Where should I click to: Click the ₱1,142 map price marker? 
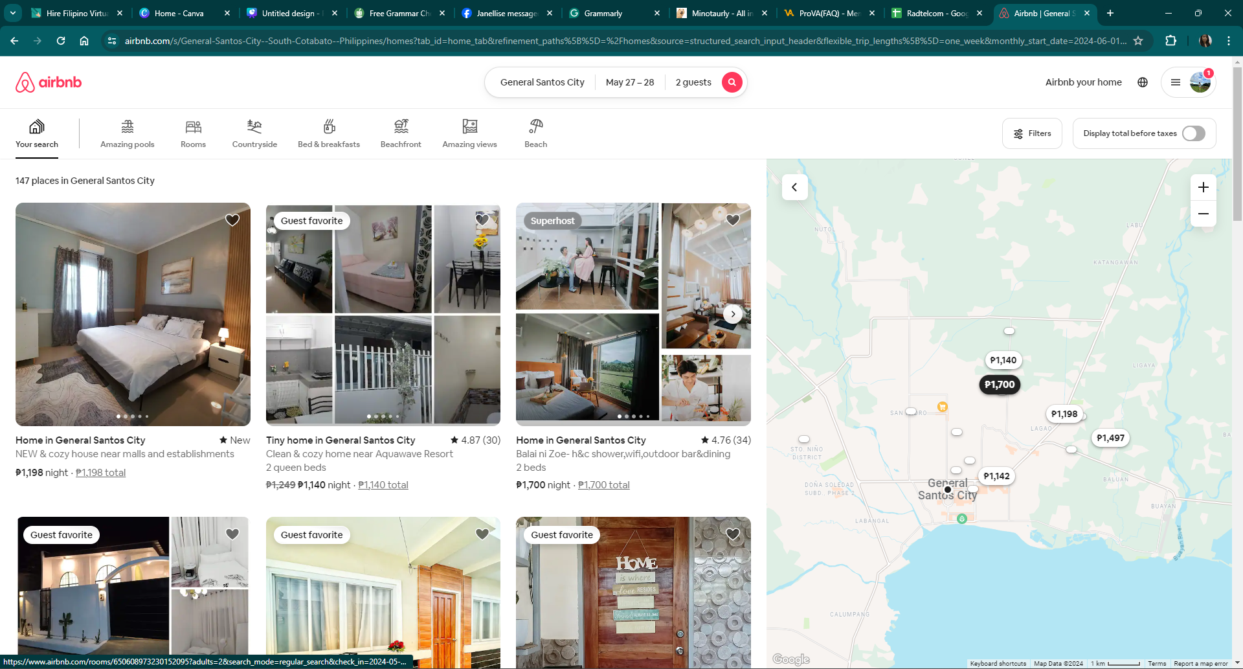pos(996,476)
